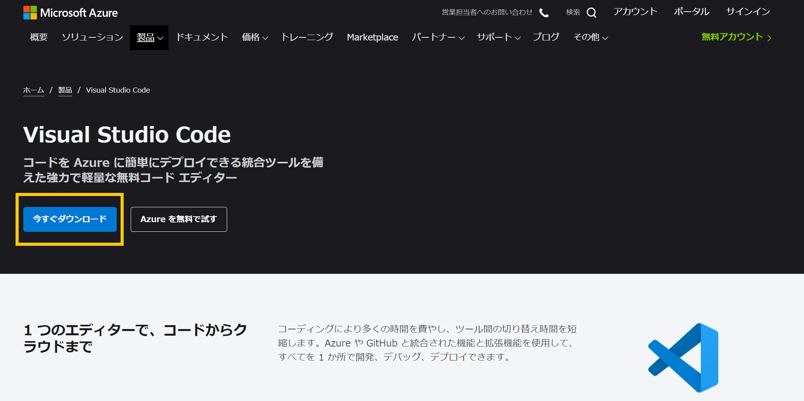This screenshot has height=401, width=804.
Task: Open the トレーニング nav item
Action: (307, 37)
